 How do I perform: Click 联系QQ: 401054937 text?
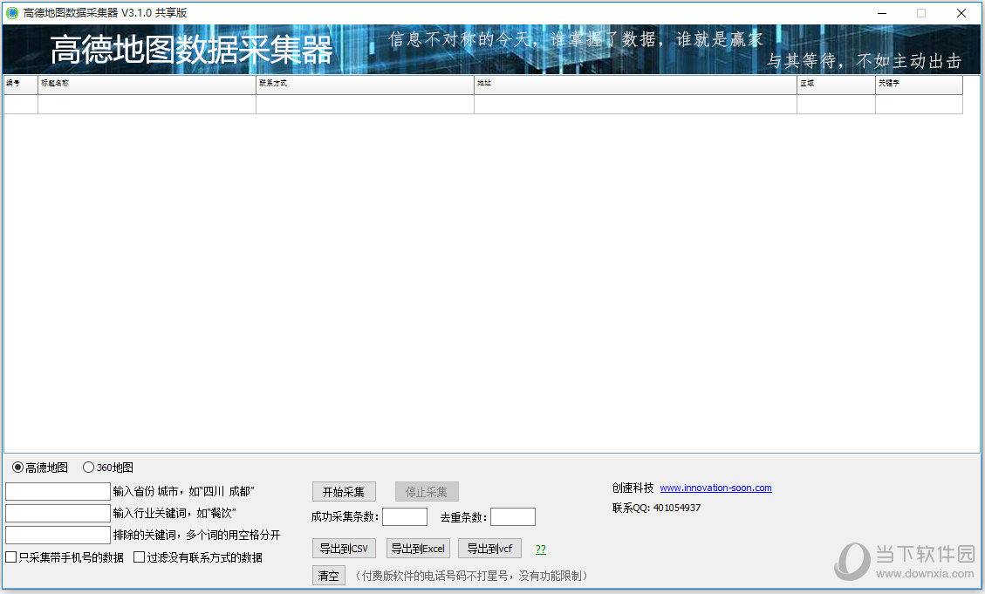pyautogui.click(x=656, y=508)
